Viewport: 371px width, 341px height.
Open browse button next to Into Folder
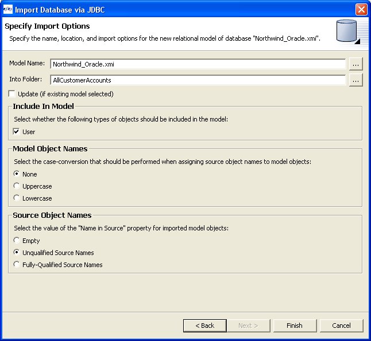coord(355,80)
